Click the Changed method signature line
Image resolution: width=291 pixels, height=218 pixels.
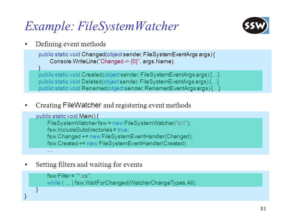127,54
